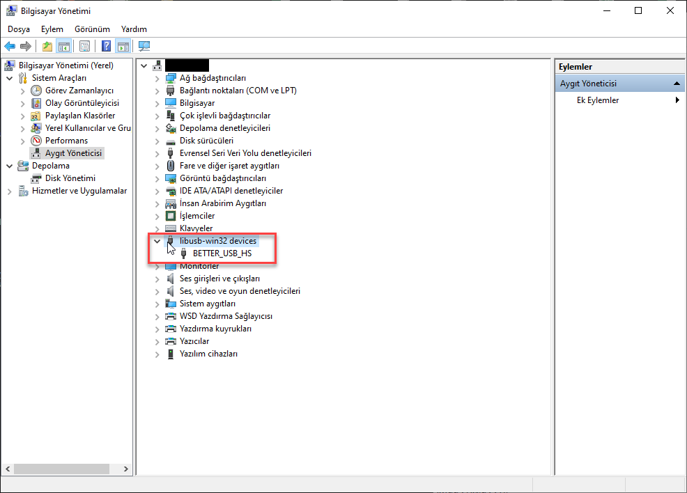Click the Scan for hardware changes monitor icon
Viewport: 687px width, 493px height.
144,46
